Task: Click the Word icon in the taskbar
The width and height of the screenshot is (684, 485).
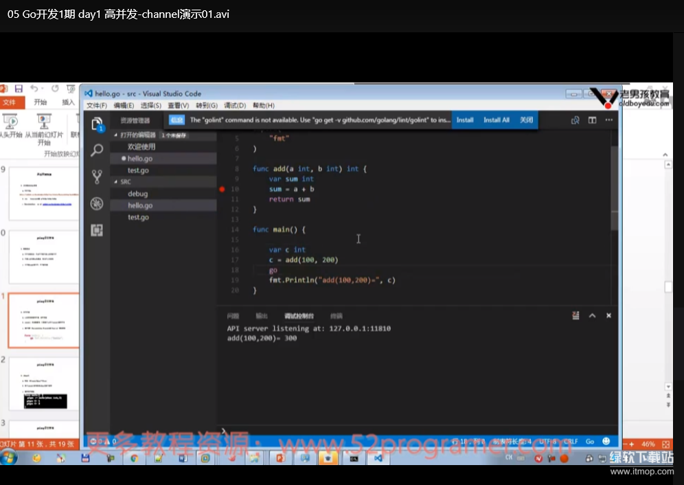Action: 183,458
